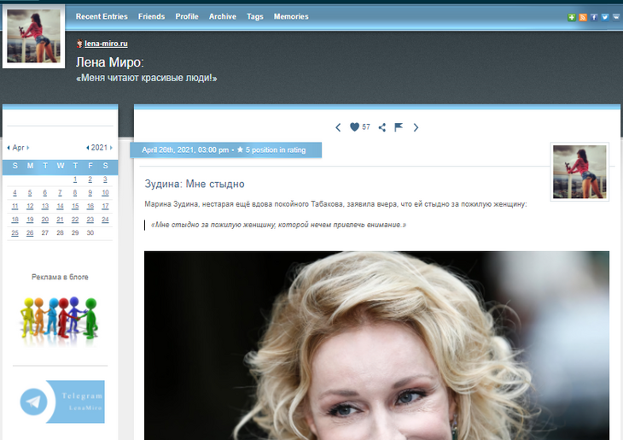Go to previous month before Apr

click(x=9, y=148)
